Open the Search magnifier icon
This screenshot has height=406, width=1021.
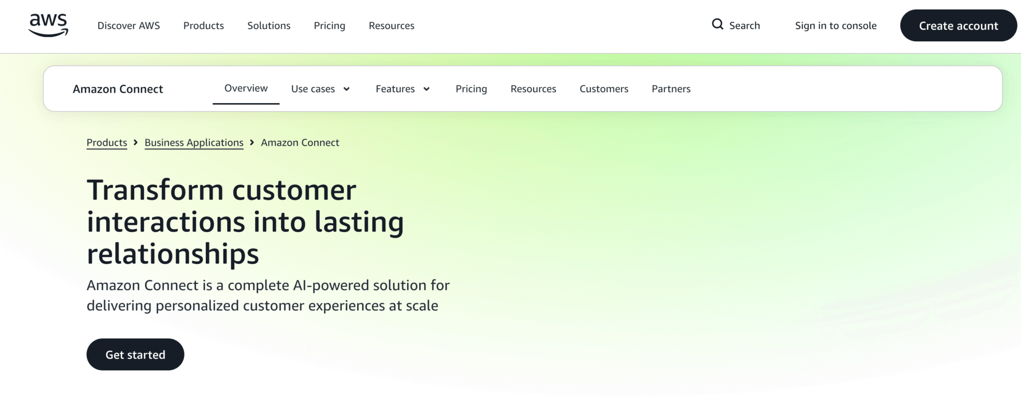[718, 24]
